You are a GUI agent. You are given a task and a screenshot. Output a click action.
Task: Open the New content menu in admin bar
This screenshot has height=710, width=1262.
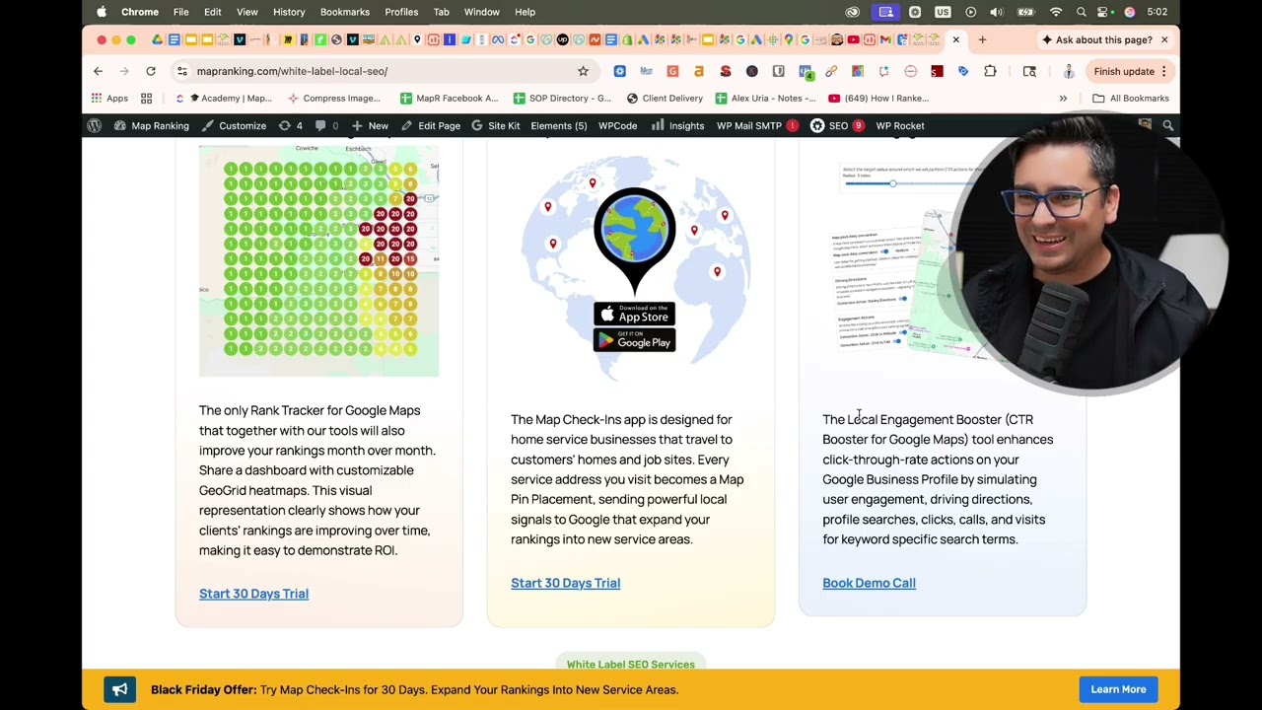click(370, 125)
